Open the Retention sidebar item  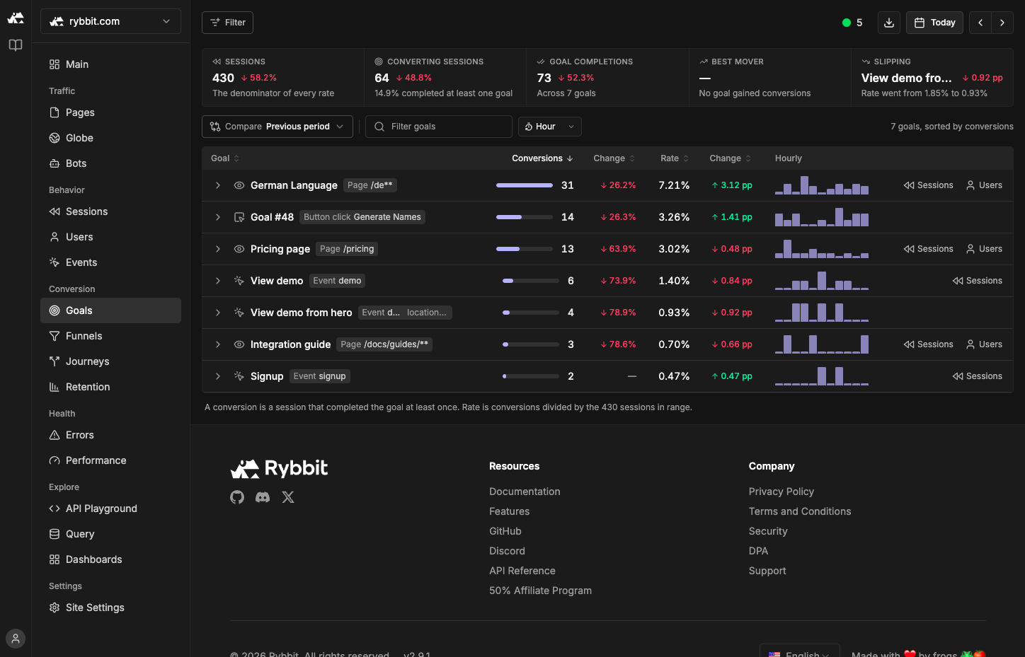(x=110, y=387)
